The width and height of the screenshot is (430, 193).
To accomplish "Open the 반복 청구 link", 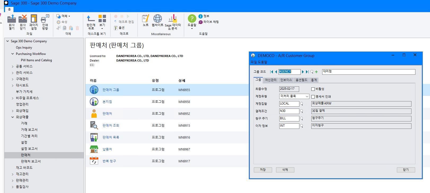I will pos(109,161).
